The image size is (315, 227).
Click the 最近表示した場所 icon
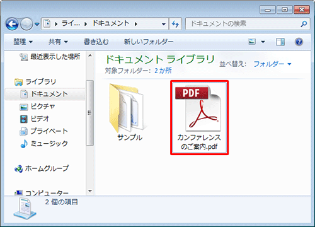click(x=24, y=57)
